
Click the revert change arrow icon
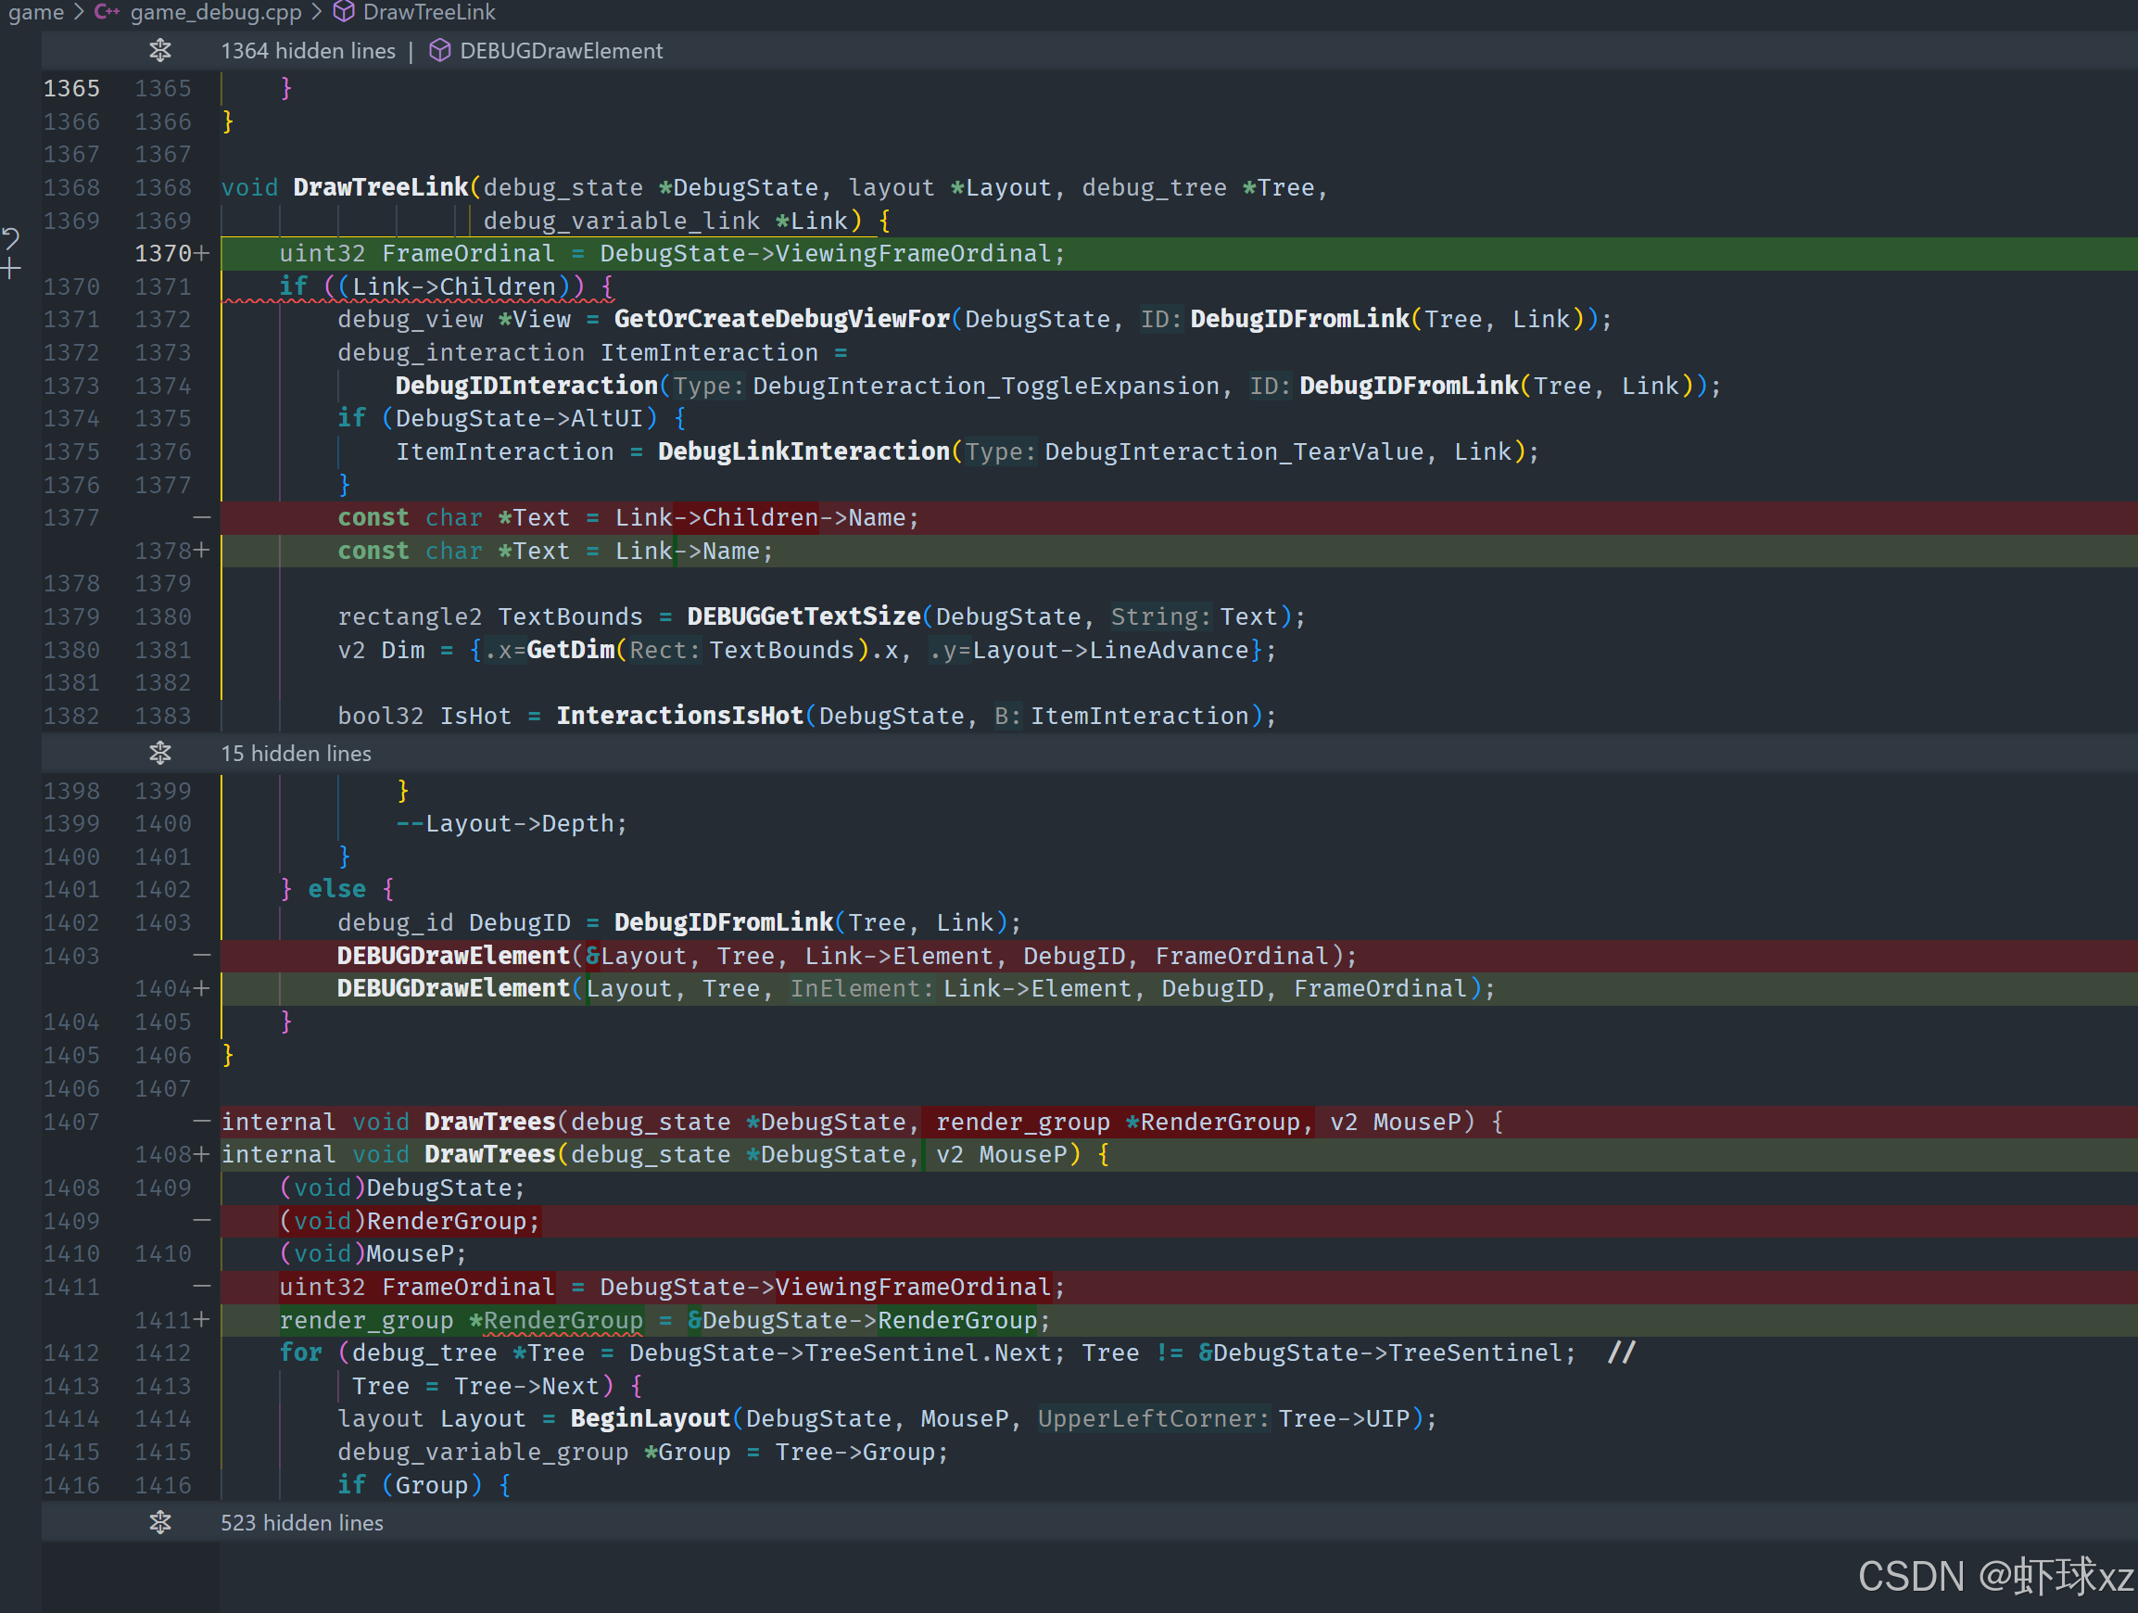point(12,239)
